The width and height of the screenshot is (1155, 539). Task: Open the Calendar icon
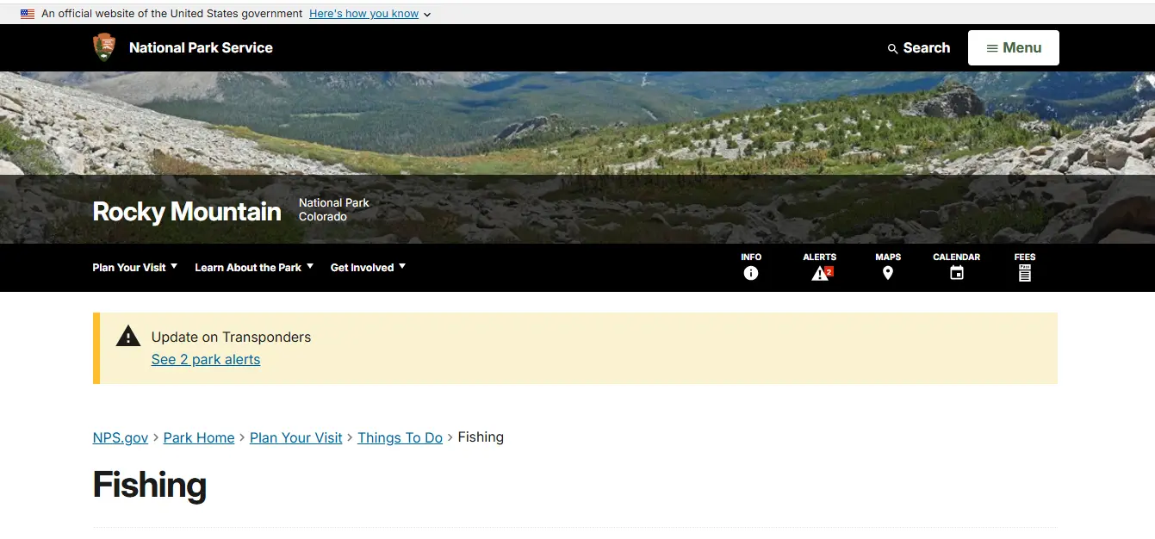tap(957, 273)
